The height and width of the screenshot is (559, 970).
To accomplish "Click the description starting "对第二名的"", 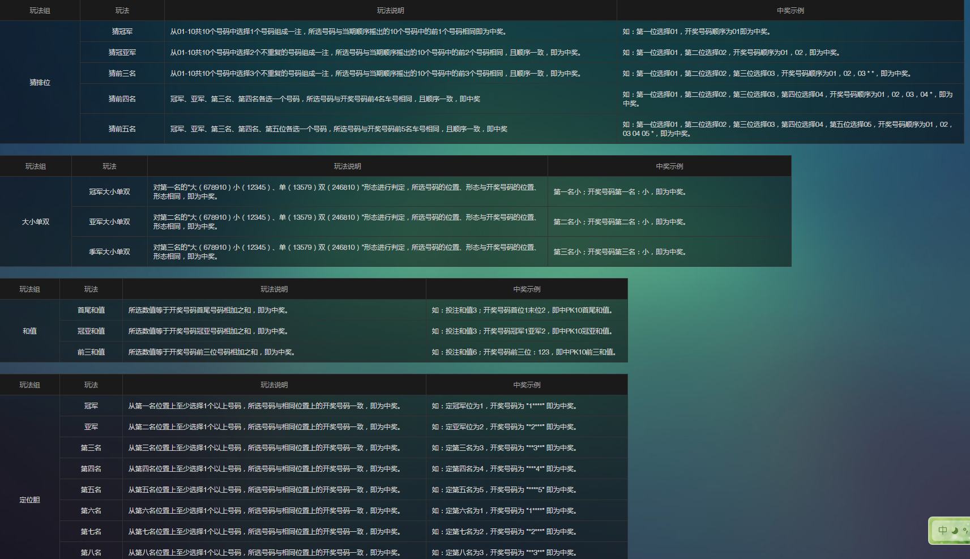I will point(348,222).
